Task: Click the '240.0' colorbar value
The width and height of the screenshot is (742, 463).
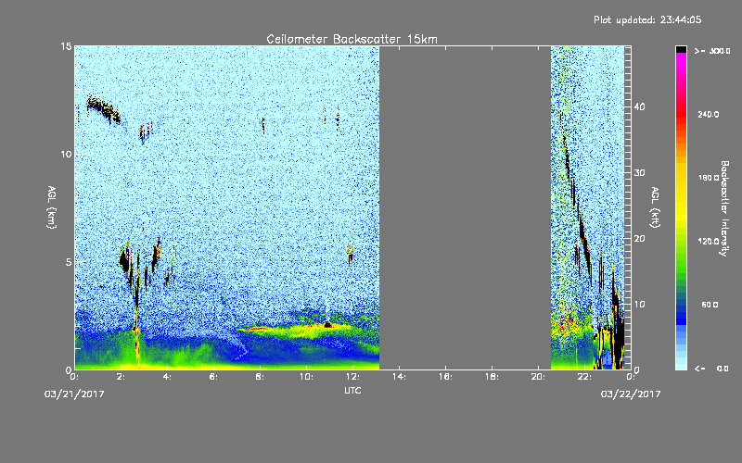Action: (709, 114)
